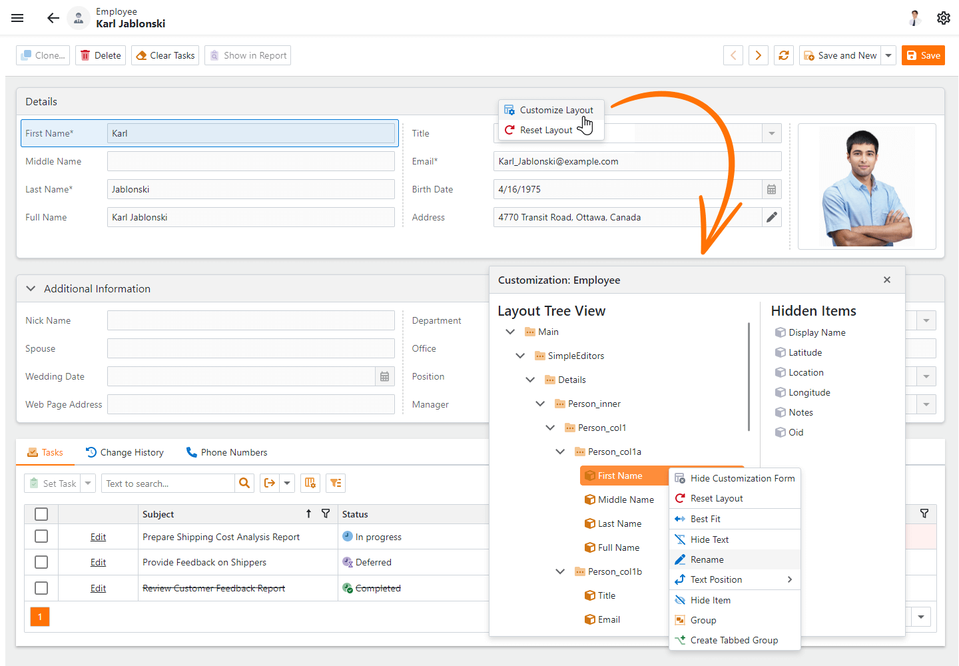This screenshot has width=959, height=666.
Task: Collapse the SimpleEditors tree node
Action: 520,356
